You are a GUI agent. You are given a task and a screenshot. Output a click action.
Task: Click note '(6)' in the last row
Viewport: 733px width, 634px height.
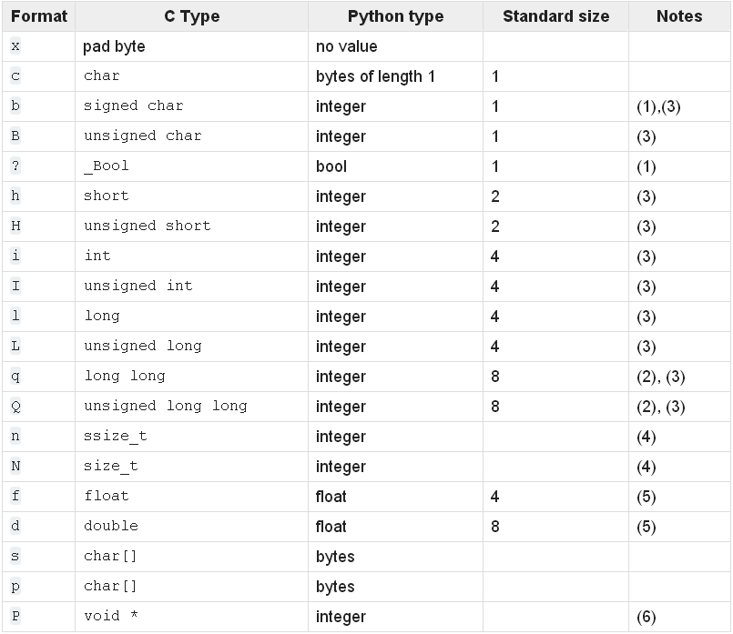[x=646, y=617]
